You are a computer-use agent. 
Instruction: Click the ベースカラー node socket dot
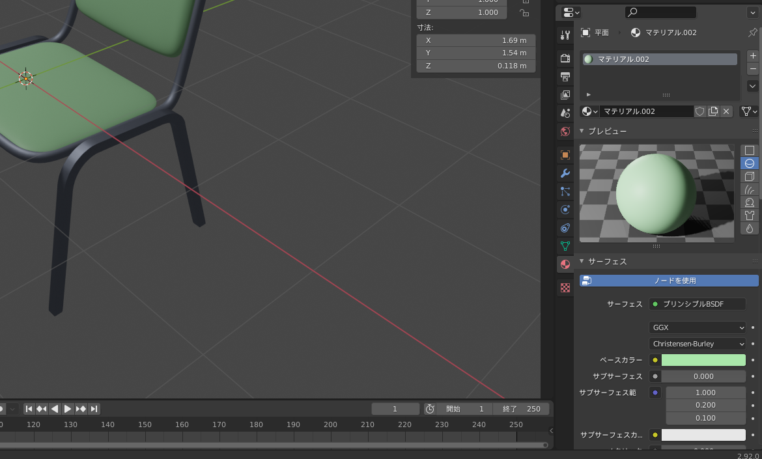(655, 360)
